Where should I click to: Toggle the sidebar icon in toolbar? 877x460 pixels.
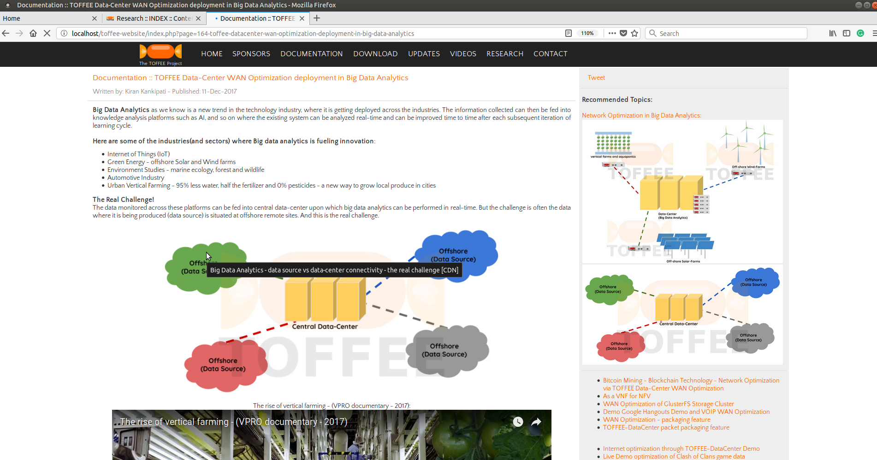point(847,33)
